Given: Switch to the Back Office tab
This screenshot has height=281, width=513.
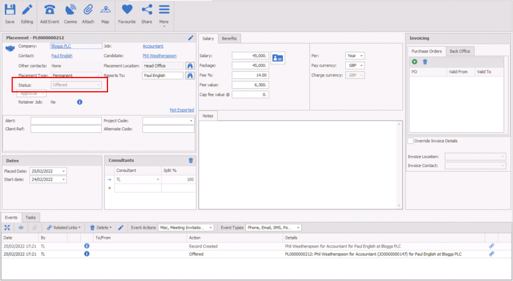Looking at the screenshot, I should click(460, 51).
